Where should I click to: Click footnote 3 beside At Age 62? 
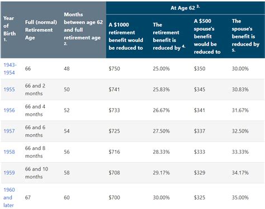pos(198,7)
